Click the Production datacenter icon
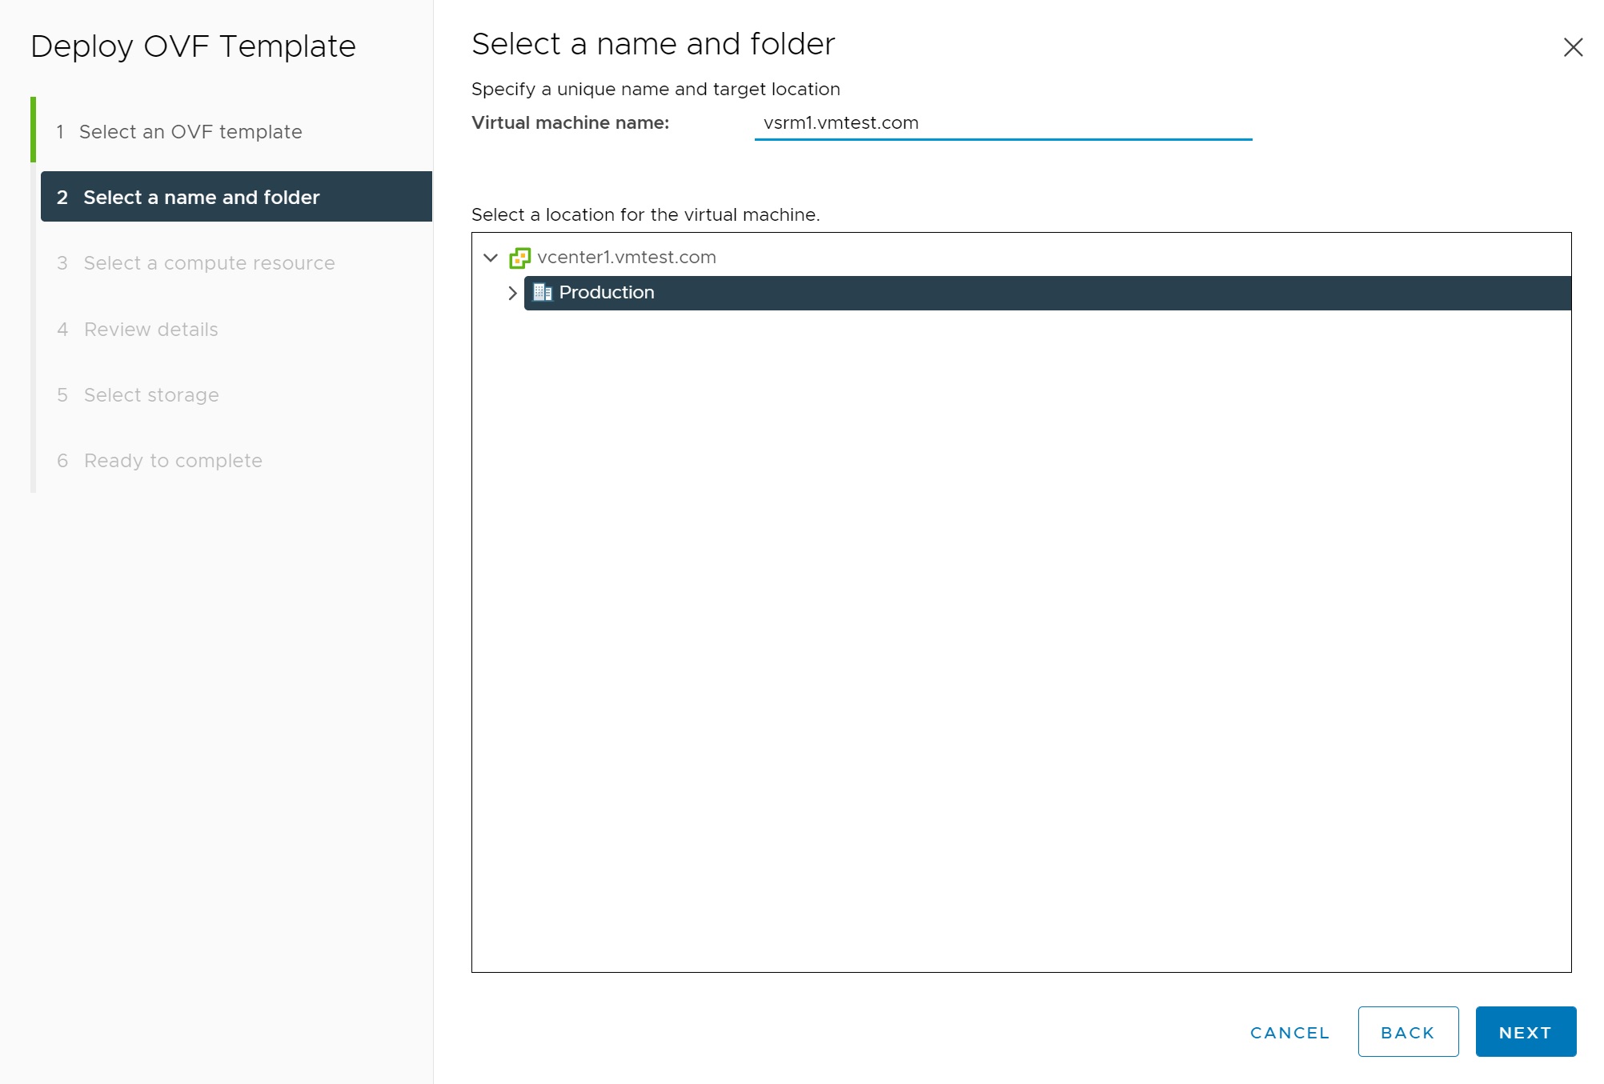This screenshot has width=1604, height=1084. (543, 293)
